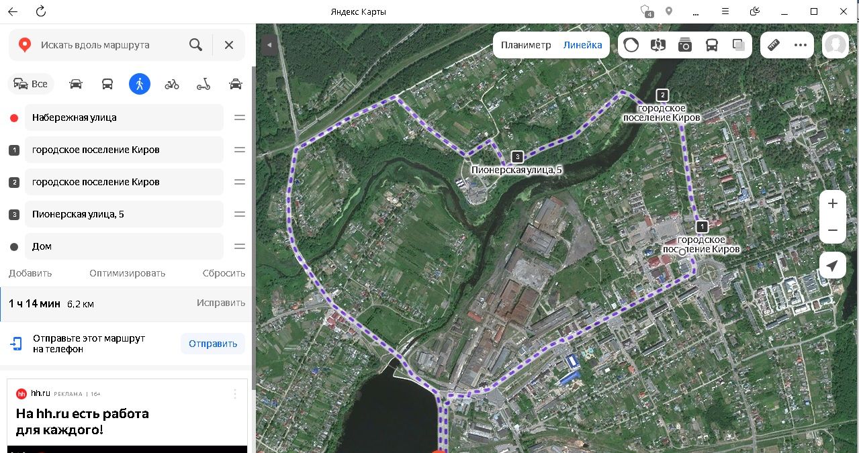
Task: Click the Пионерская улица, 5 waypoint field
Action: pyautogui.click(x=124, y=214)
